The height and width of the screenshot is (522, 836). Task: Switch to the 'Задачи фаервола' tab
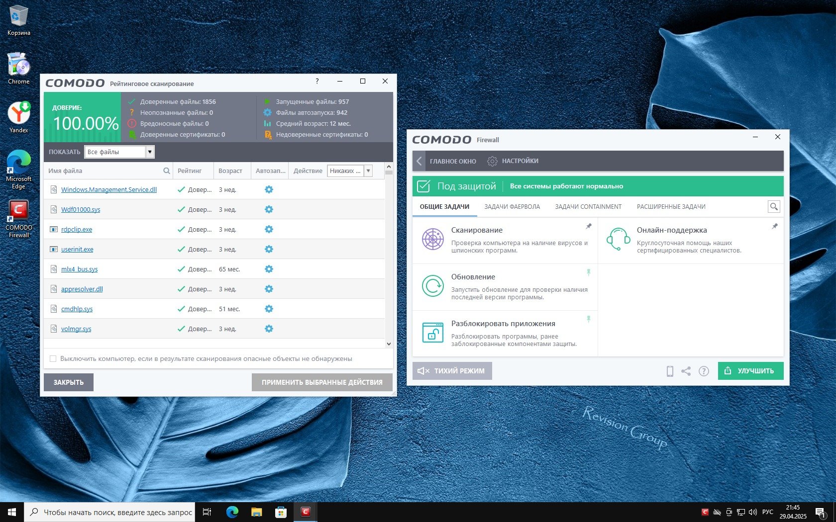(512, 207)
